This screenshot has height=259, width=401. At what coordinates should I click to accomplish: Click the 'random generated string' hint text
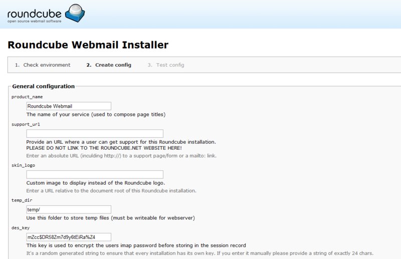point(199,253)
